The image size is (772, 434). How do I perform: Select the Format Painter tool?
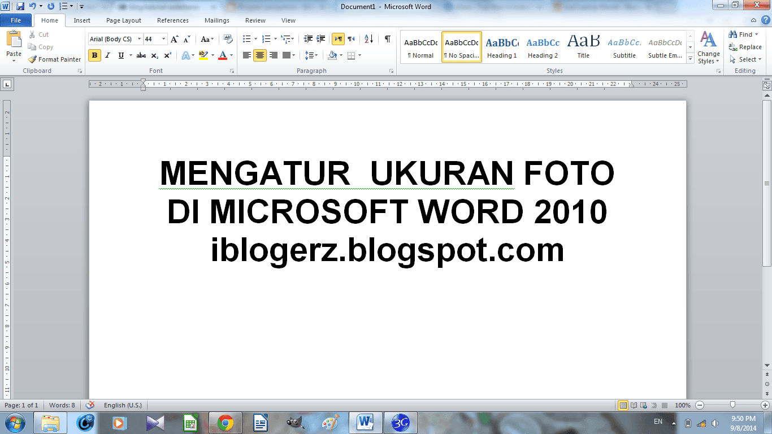[x=55, y=59]
